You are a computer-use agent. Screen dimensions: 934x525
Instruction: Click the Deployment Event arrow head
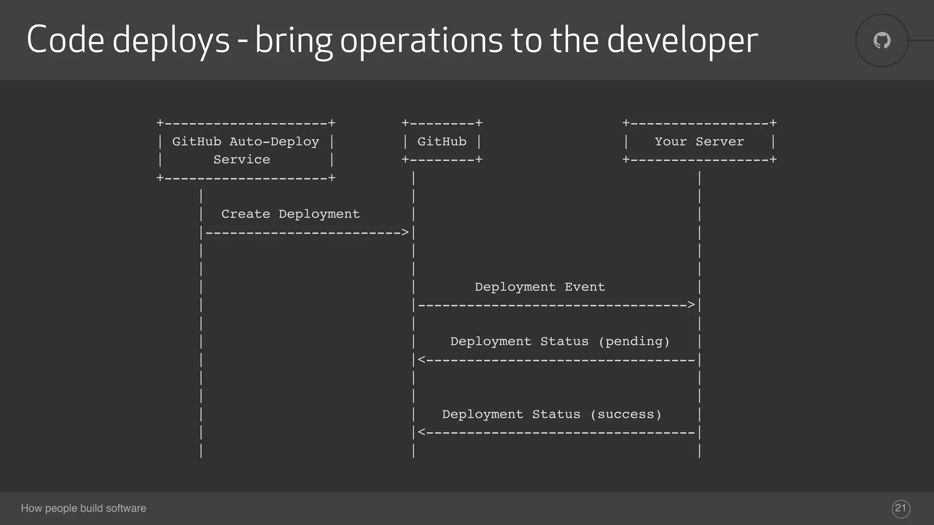click(691, 304)
